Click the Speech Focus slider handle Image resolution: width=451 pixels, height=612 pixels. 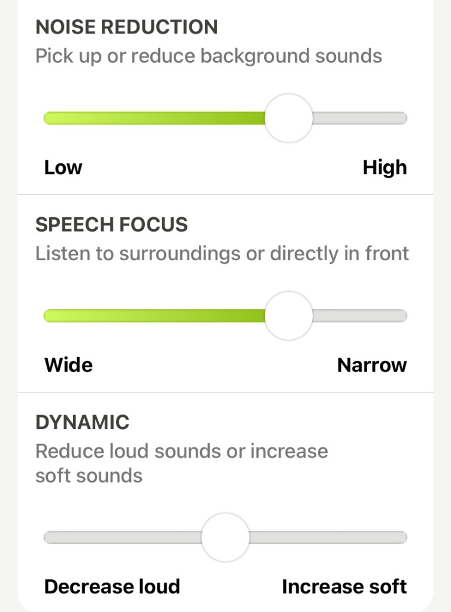click(288, 315)
